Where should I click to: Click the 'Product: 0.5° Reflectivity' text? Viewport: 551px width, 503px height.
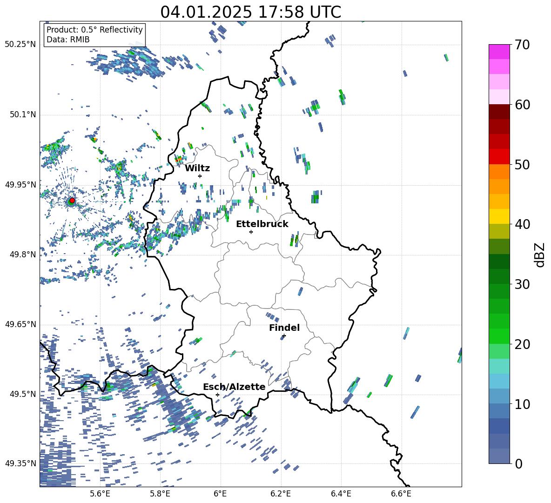pyautogui.click(x=94, y=30)
